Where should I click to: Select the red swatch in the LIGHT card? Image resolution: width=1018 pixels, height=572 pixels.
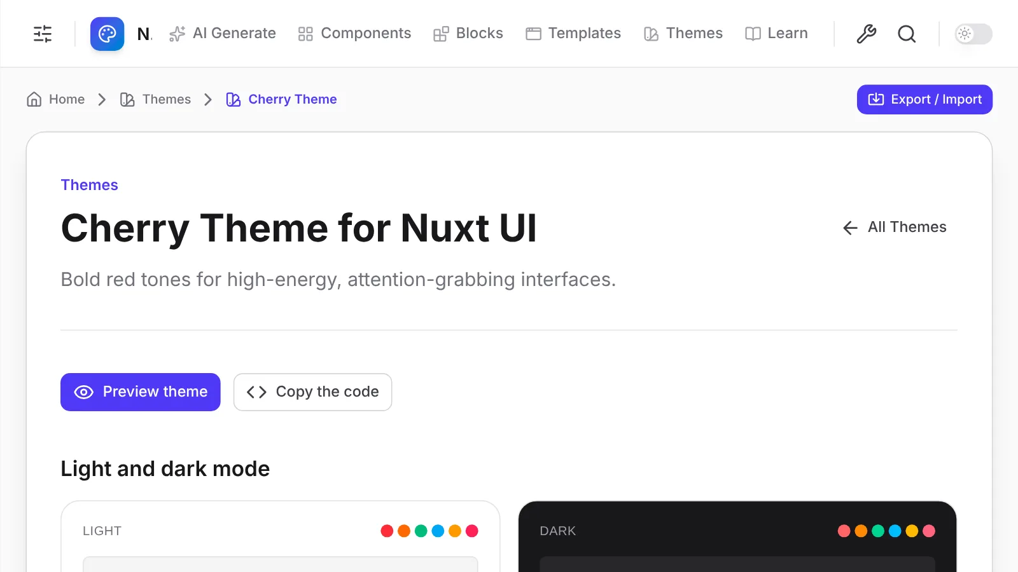(x=387, y=531)
